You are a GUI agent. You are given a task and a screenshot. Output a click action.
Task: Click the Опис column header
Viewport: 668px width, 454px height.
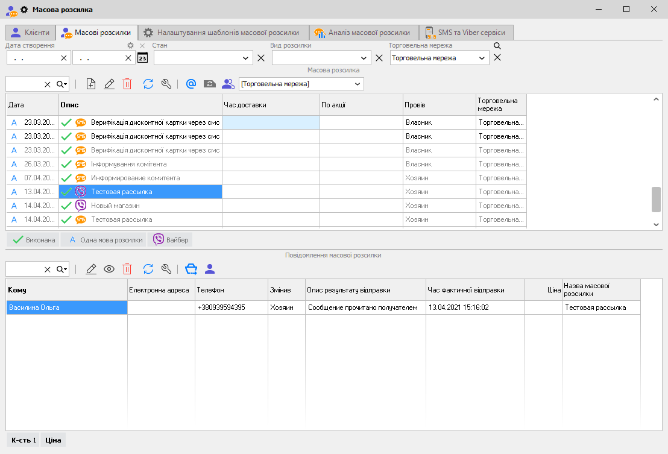[x=140, y=105]
